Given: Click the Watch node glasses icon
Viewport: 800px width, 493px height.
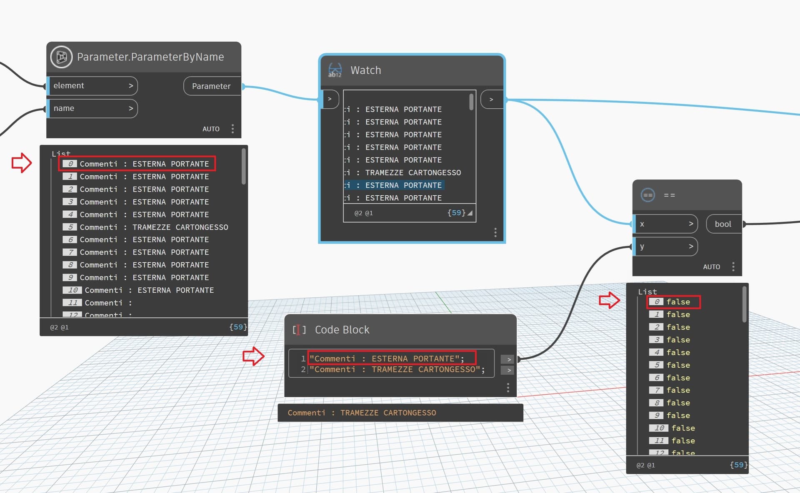Looking at the screenshot, I should point(335,70).
